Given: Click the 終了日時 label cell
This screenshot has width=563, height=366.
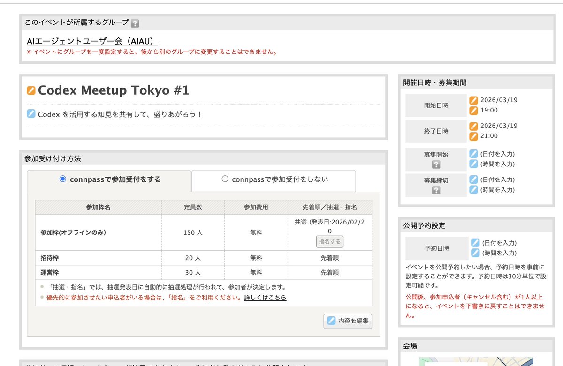Looking at the screenshot, I should pos(436,131).
